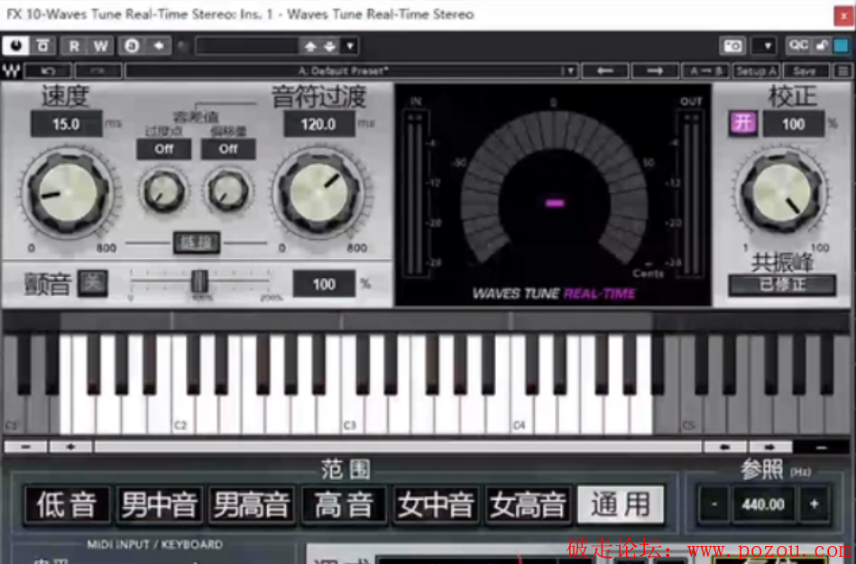Viewport: 856px width, 564px height.
Task: Click the link (链接) button between knobs
Action: (x=197, y=242)
